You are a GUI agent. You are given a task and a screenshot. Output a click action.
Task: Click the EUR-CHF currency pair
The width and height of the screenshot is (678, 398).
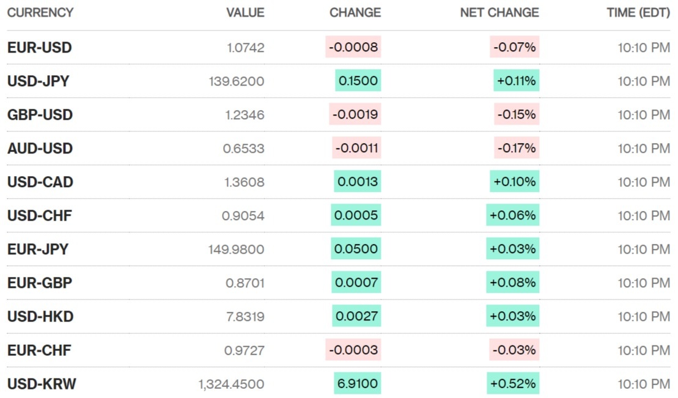point(39,350)
